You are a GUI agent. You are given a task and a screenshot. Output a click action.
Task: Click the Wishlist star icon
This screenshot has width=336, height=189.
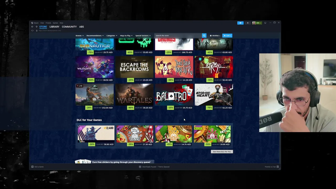pos(211,35)
